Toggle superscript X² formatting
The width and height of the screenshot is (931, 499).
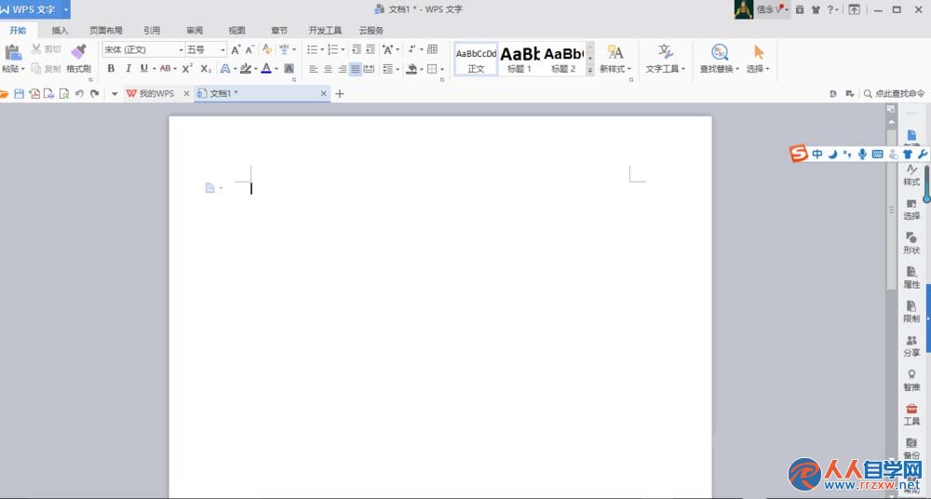(187, 69)
